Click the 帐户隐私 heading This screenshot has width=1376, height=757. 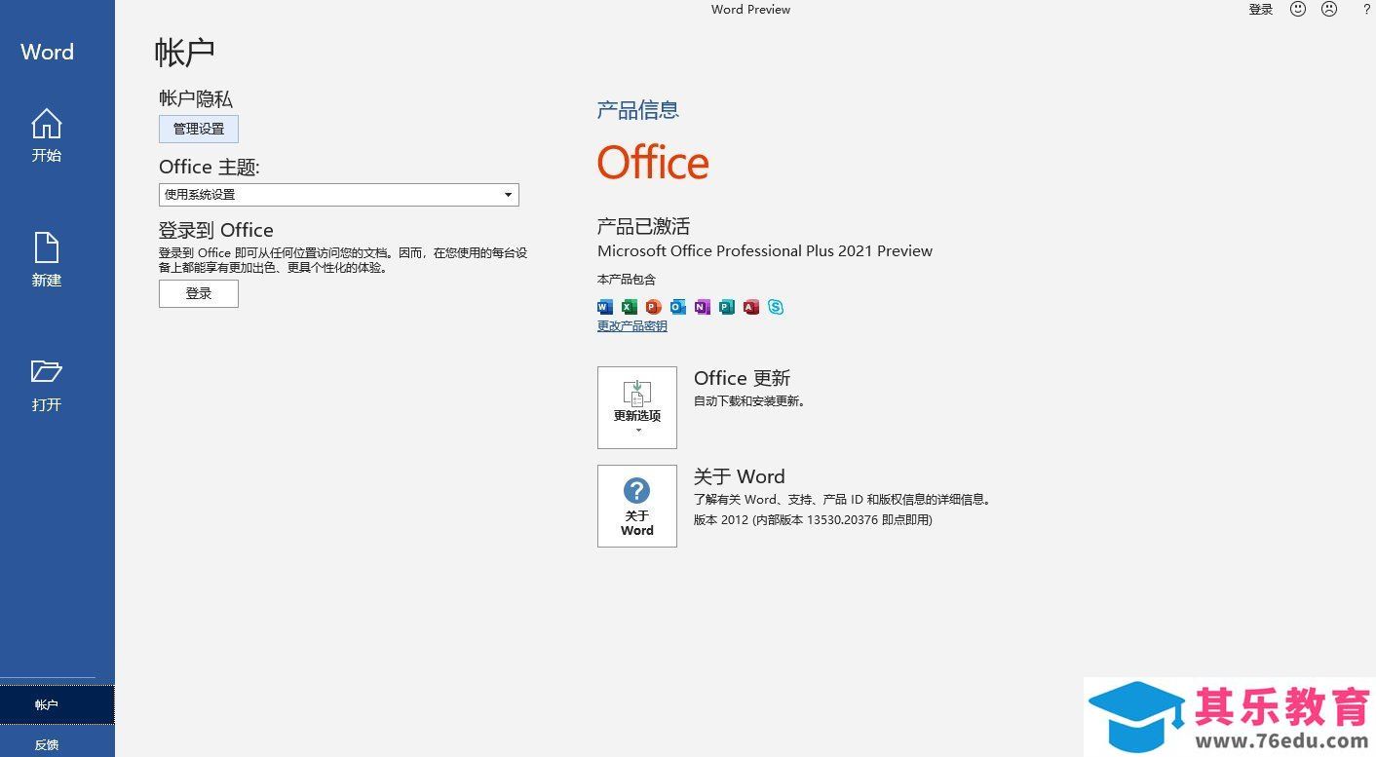coord(196,99)
